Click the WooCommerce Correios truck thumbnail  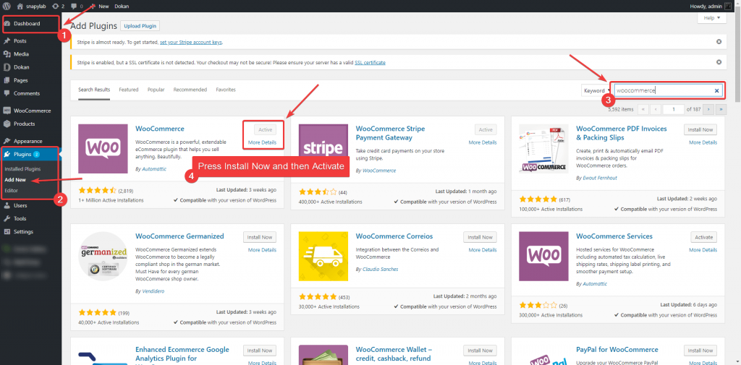click(323, 257)
